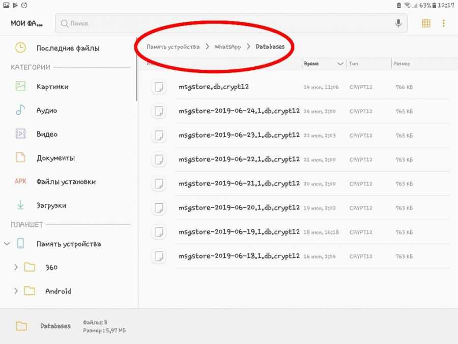
Task: Expand the Android folder chevron
Action: (x=16, y=291)
